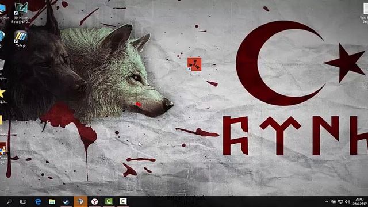Open the white Camtasia taskbar icon
The width and height of the screenshot is (368, 207).
pos(123,201)
